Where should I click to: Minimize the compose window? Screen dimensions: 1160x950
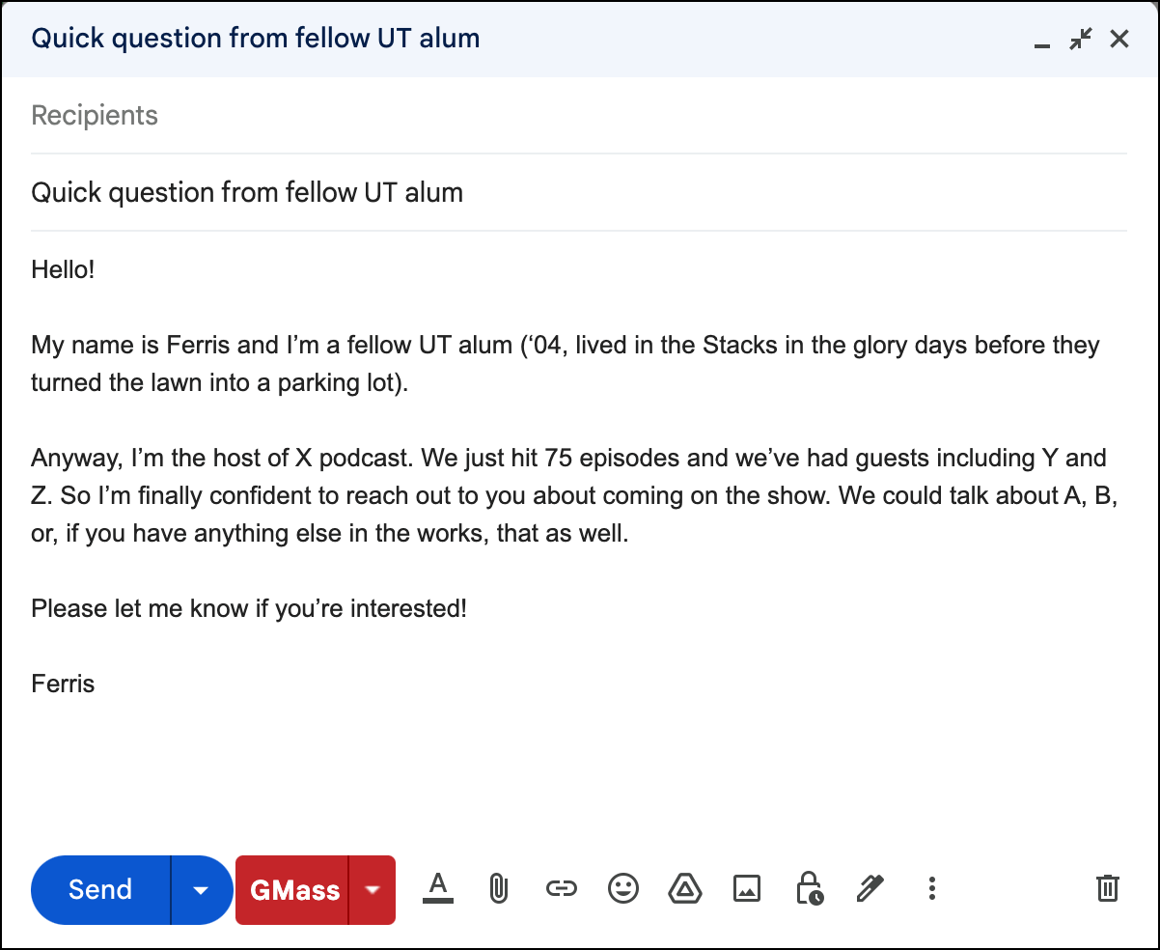1041,41
